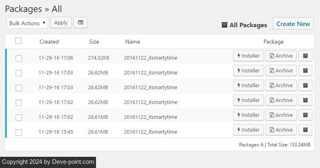The image size is (320, 168).
Task: Click the 11-29-16 15:45 date cell
Action: (x=56, y=132)
